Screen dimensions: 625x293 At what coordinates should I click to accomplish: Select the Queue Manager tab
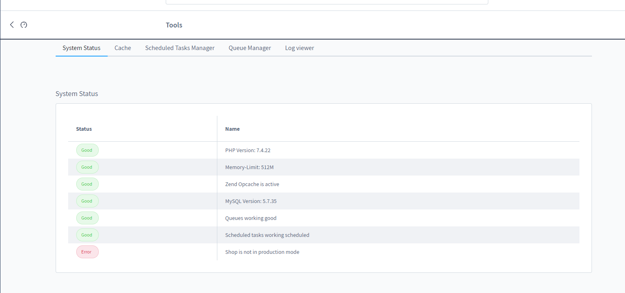pyautogui.click(x=250, y=48)
